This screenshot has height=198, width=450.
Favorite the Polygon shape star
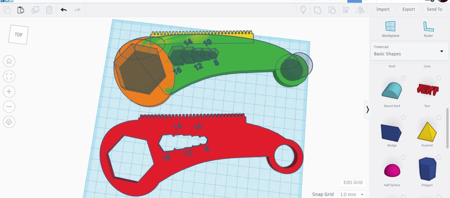coord(438,157)
